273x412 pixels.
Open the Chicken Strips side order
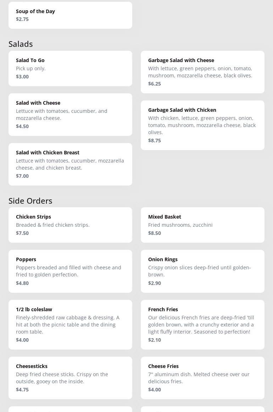70,225
